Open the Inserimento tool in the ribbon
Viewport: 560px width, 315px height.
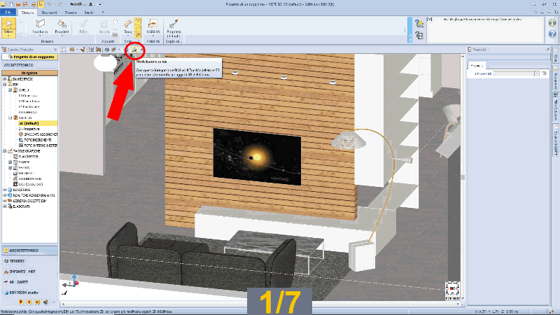pyautogui.click(x=40, y=27)
